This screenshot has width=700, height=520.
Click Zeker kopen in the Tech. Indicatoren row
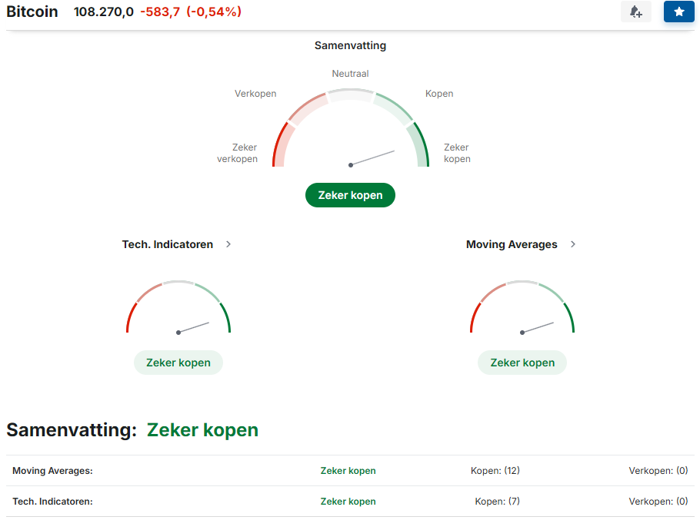tap(348, 502)
